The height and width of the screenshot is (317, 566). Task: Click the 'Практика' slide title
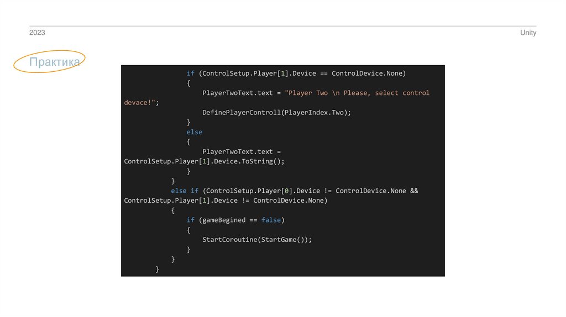pyautogui.click(x=55, y=62)
